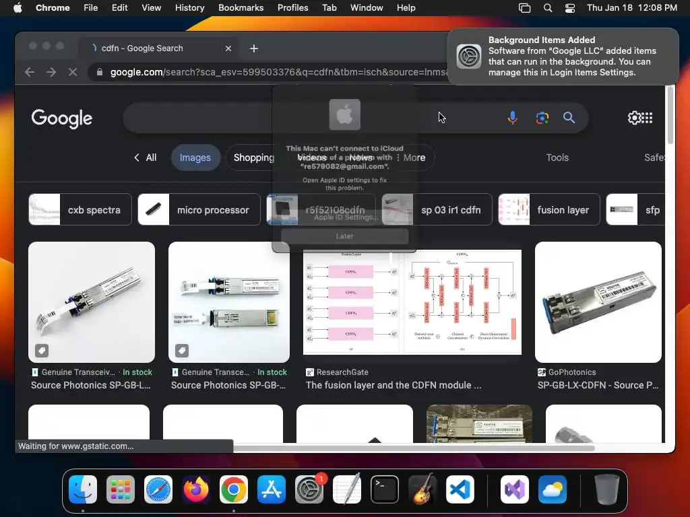Go forward with the browser forward arrow
Viewport: 690px width, 517px height.
click(x=51, y=72)
